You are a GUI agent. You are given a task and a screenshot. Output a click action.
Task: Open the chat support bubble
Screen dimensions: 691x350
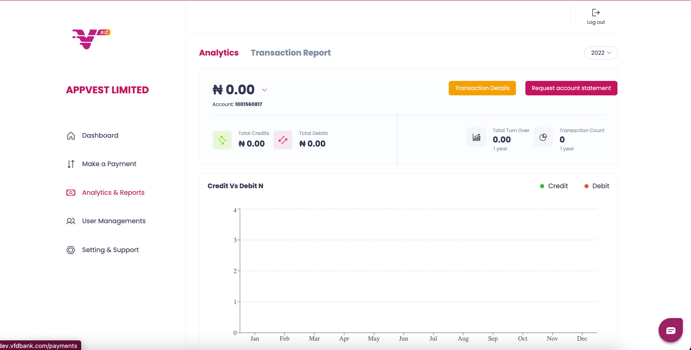point(670,330)
